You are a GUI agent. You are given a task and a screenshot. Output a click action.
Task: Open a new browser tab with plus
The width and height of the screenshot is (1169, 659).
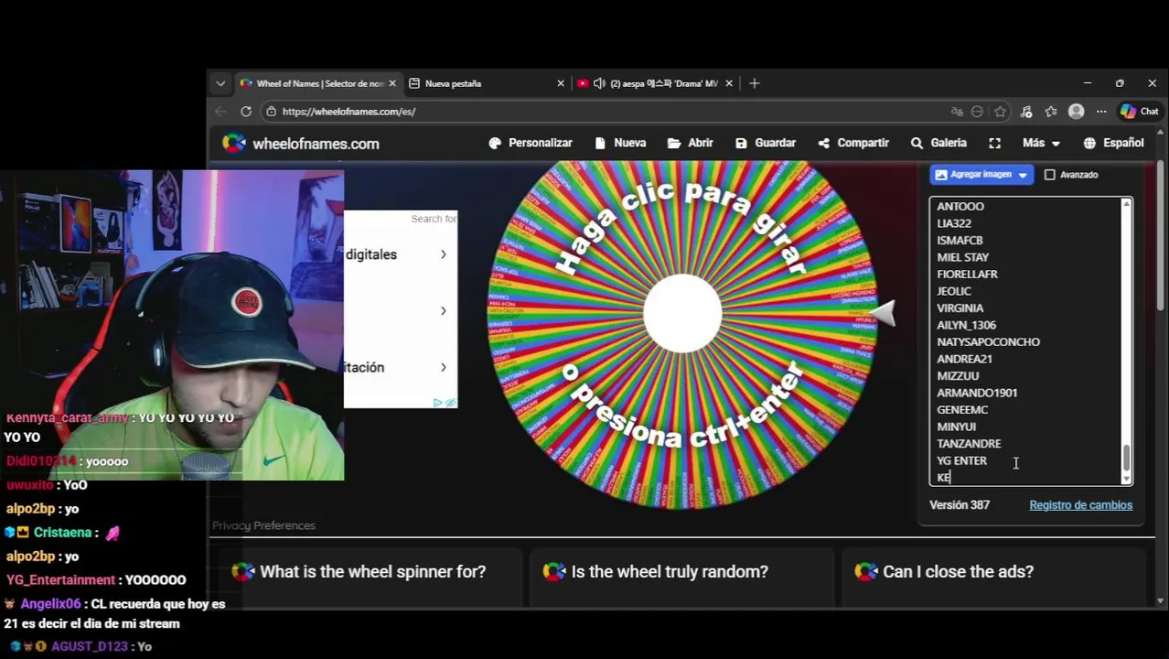(754, 83)
